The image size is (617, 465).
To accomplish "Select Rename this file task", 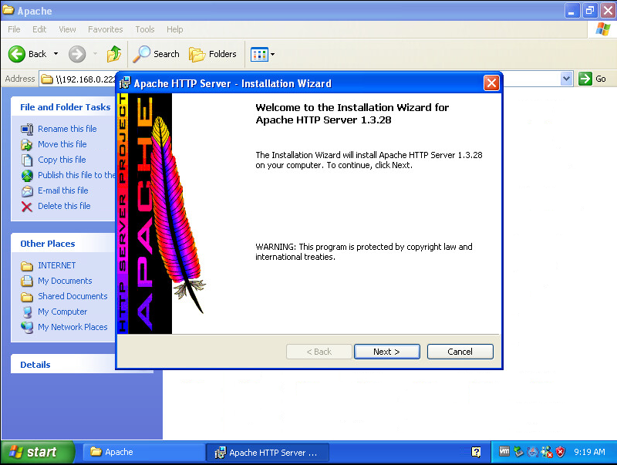I will click(67, 129).
